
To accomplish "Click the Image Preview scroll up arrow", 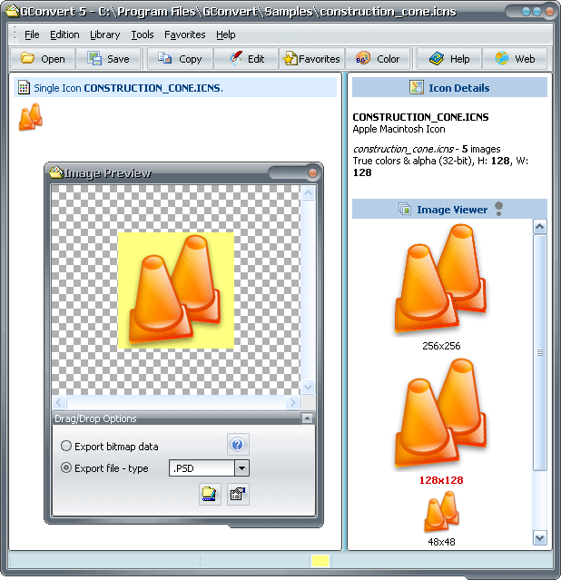I will tap(309, 192).
